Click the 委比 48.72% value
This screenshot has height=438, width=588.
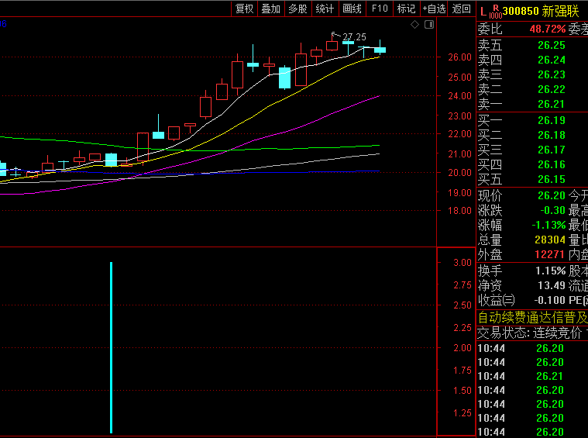click(x=548, y=29)
